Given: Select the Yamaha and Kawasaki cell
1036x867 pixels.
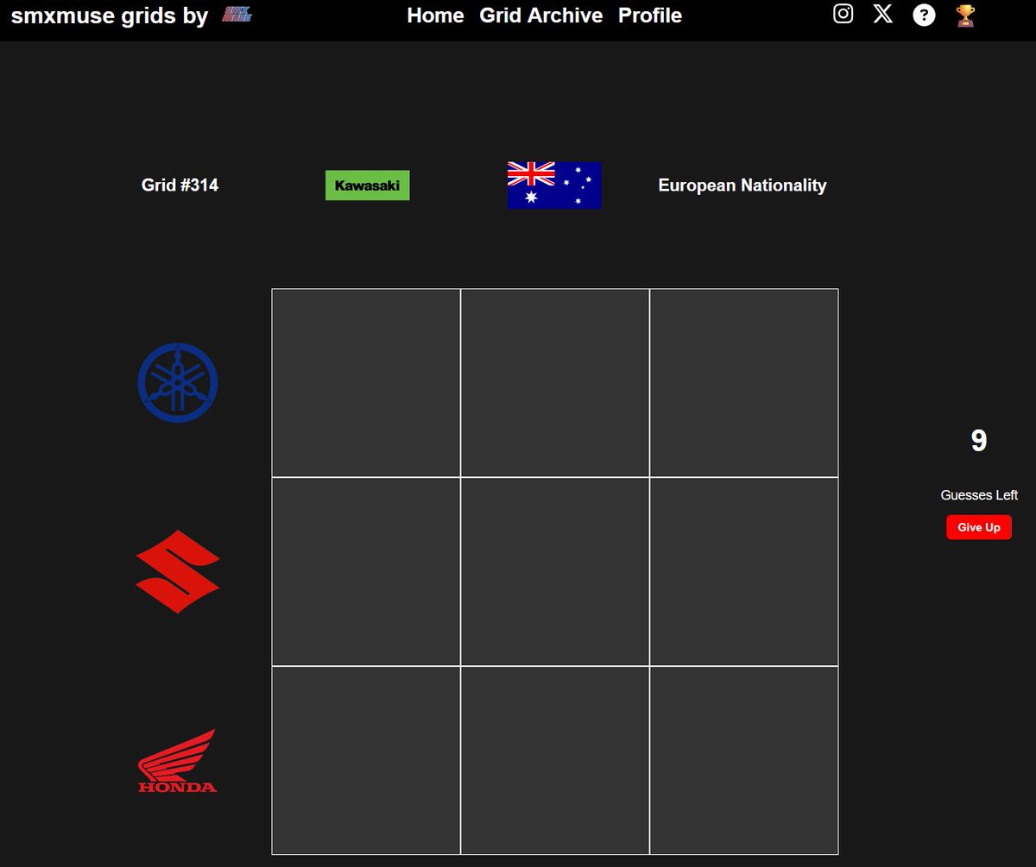Looking at the screenshot, I should coord(366,383).
